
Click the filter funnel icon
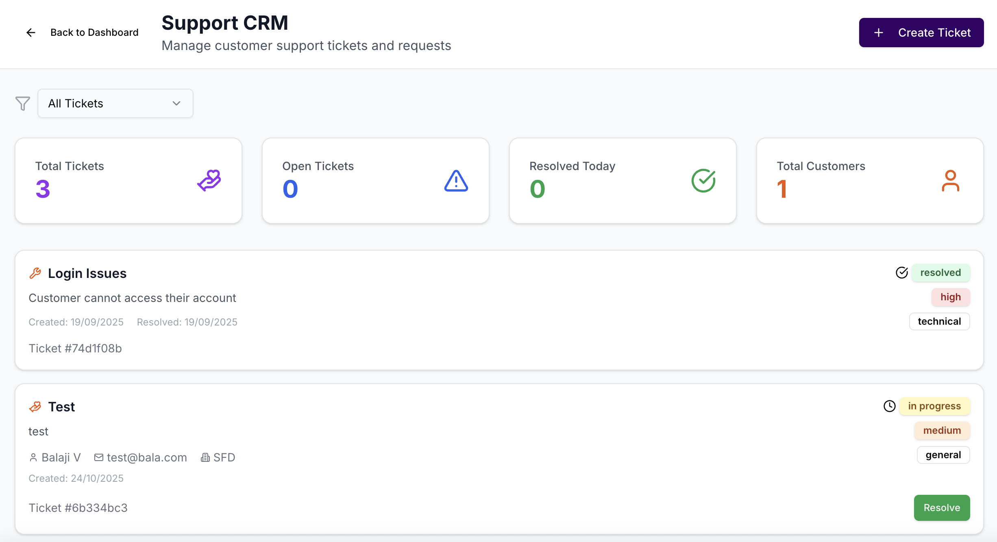pyautogui.click(x=23, y=103)
